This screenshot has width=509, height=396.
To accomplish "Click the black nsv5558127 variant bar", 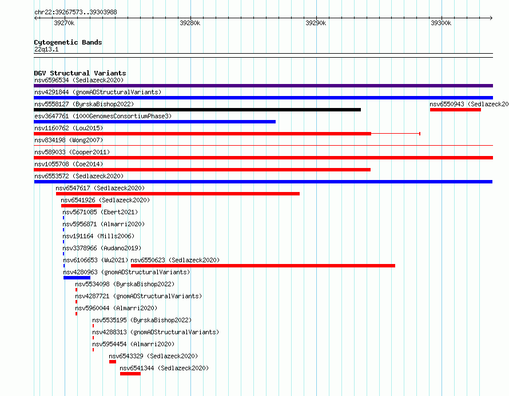I will coord(197,110).
